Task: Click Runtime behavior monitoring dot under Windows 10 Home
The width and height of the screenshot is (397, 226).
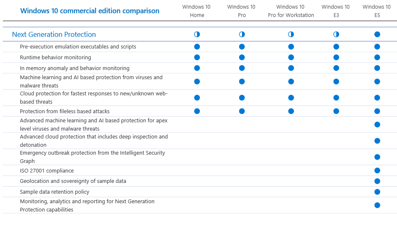Action: [197, 57]
